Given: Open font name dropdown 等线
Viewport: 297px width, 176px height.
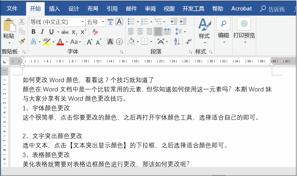Looking at the screenshot, I should pyautogui.click(x=82, y=22).
